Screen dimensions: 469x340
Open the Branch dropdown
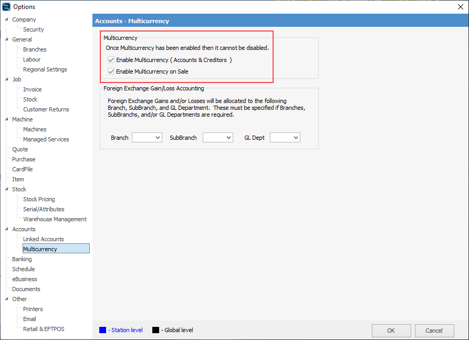tap(147, 138)
